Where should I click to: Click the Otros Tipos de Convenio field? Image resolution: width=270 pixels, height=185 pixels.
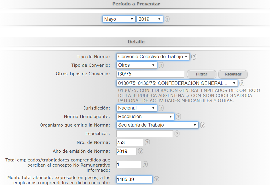[150, 74]
